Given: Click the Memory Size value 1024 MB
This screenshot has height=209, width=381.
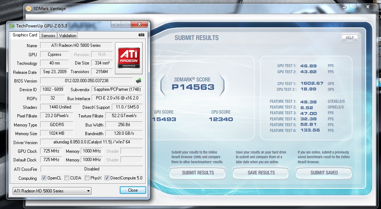Looking at the screenshot, I should (x=56, y=133).
